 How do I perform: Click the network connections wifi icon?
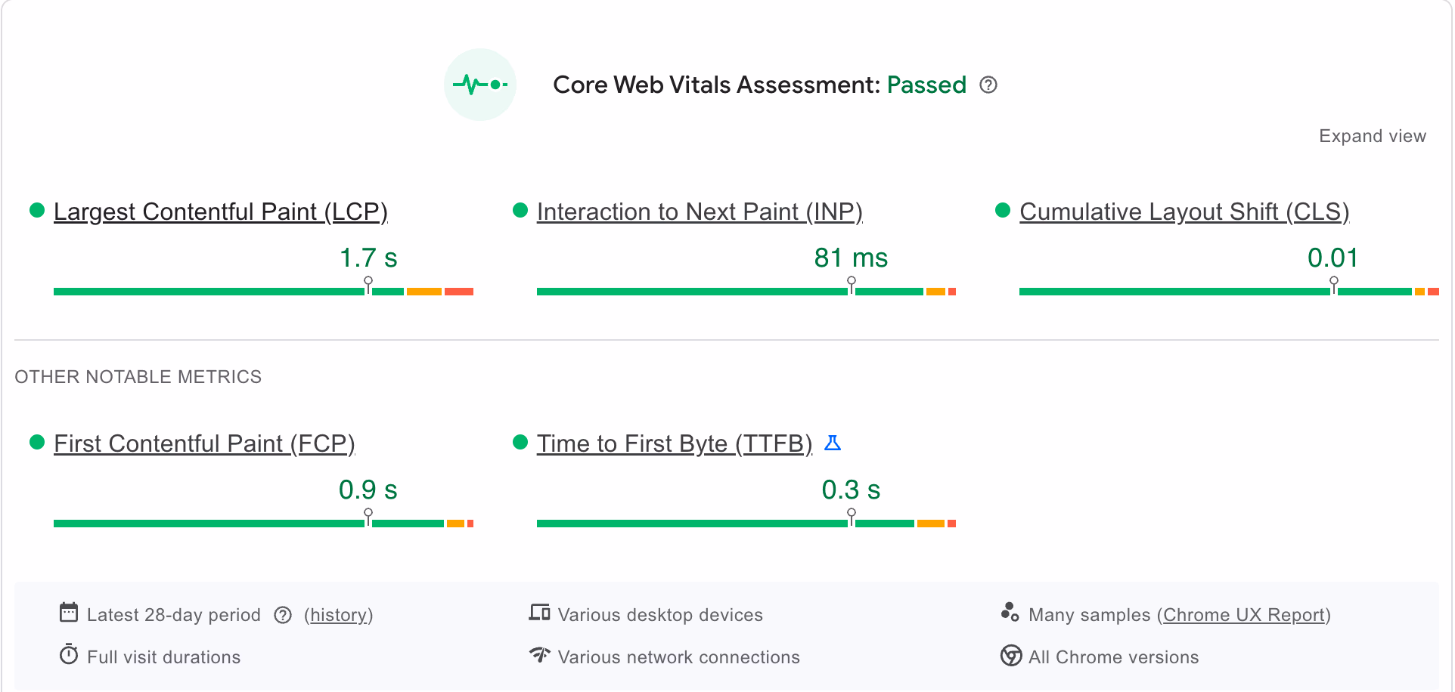(x=539, y=655)
